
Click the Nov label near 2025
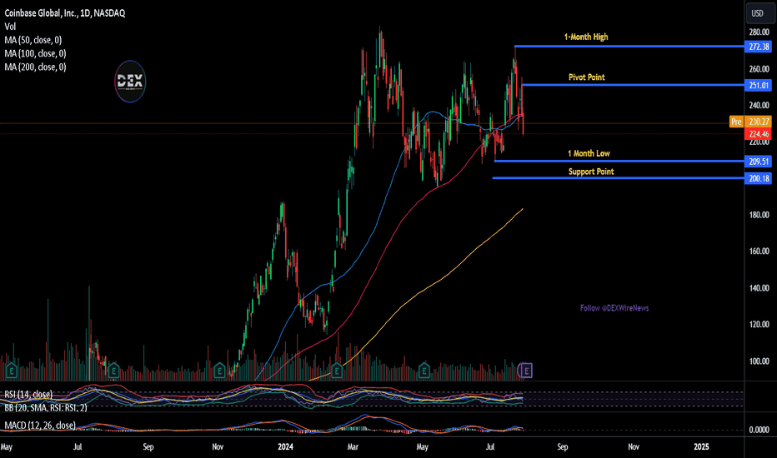634,446
